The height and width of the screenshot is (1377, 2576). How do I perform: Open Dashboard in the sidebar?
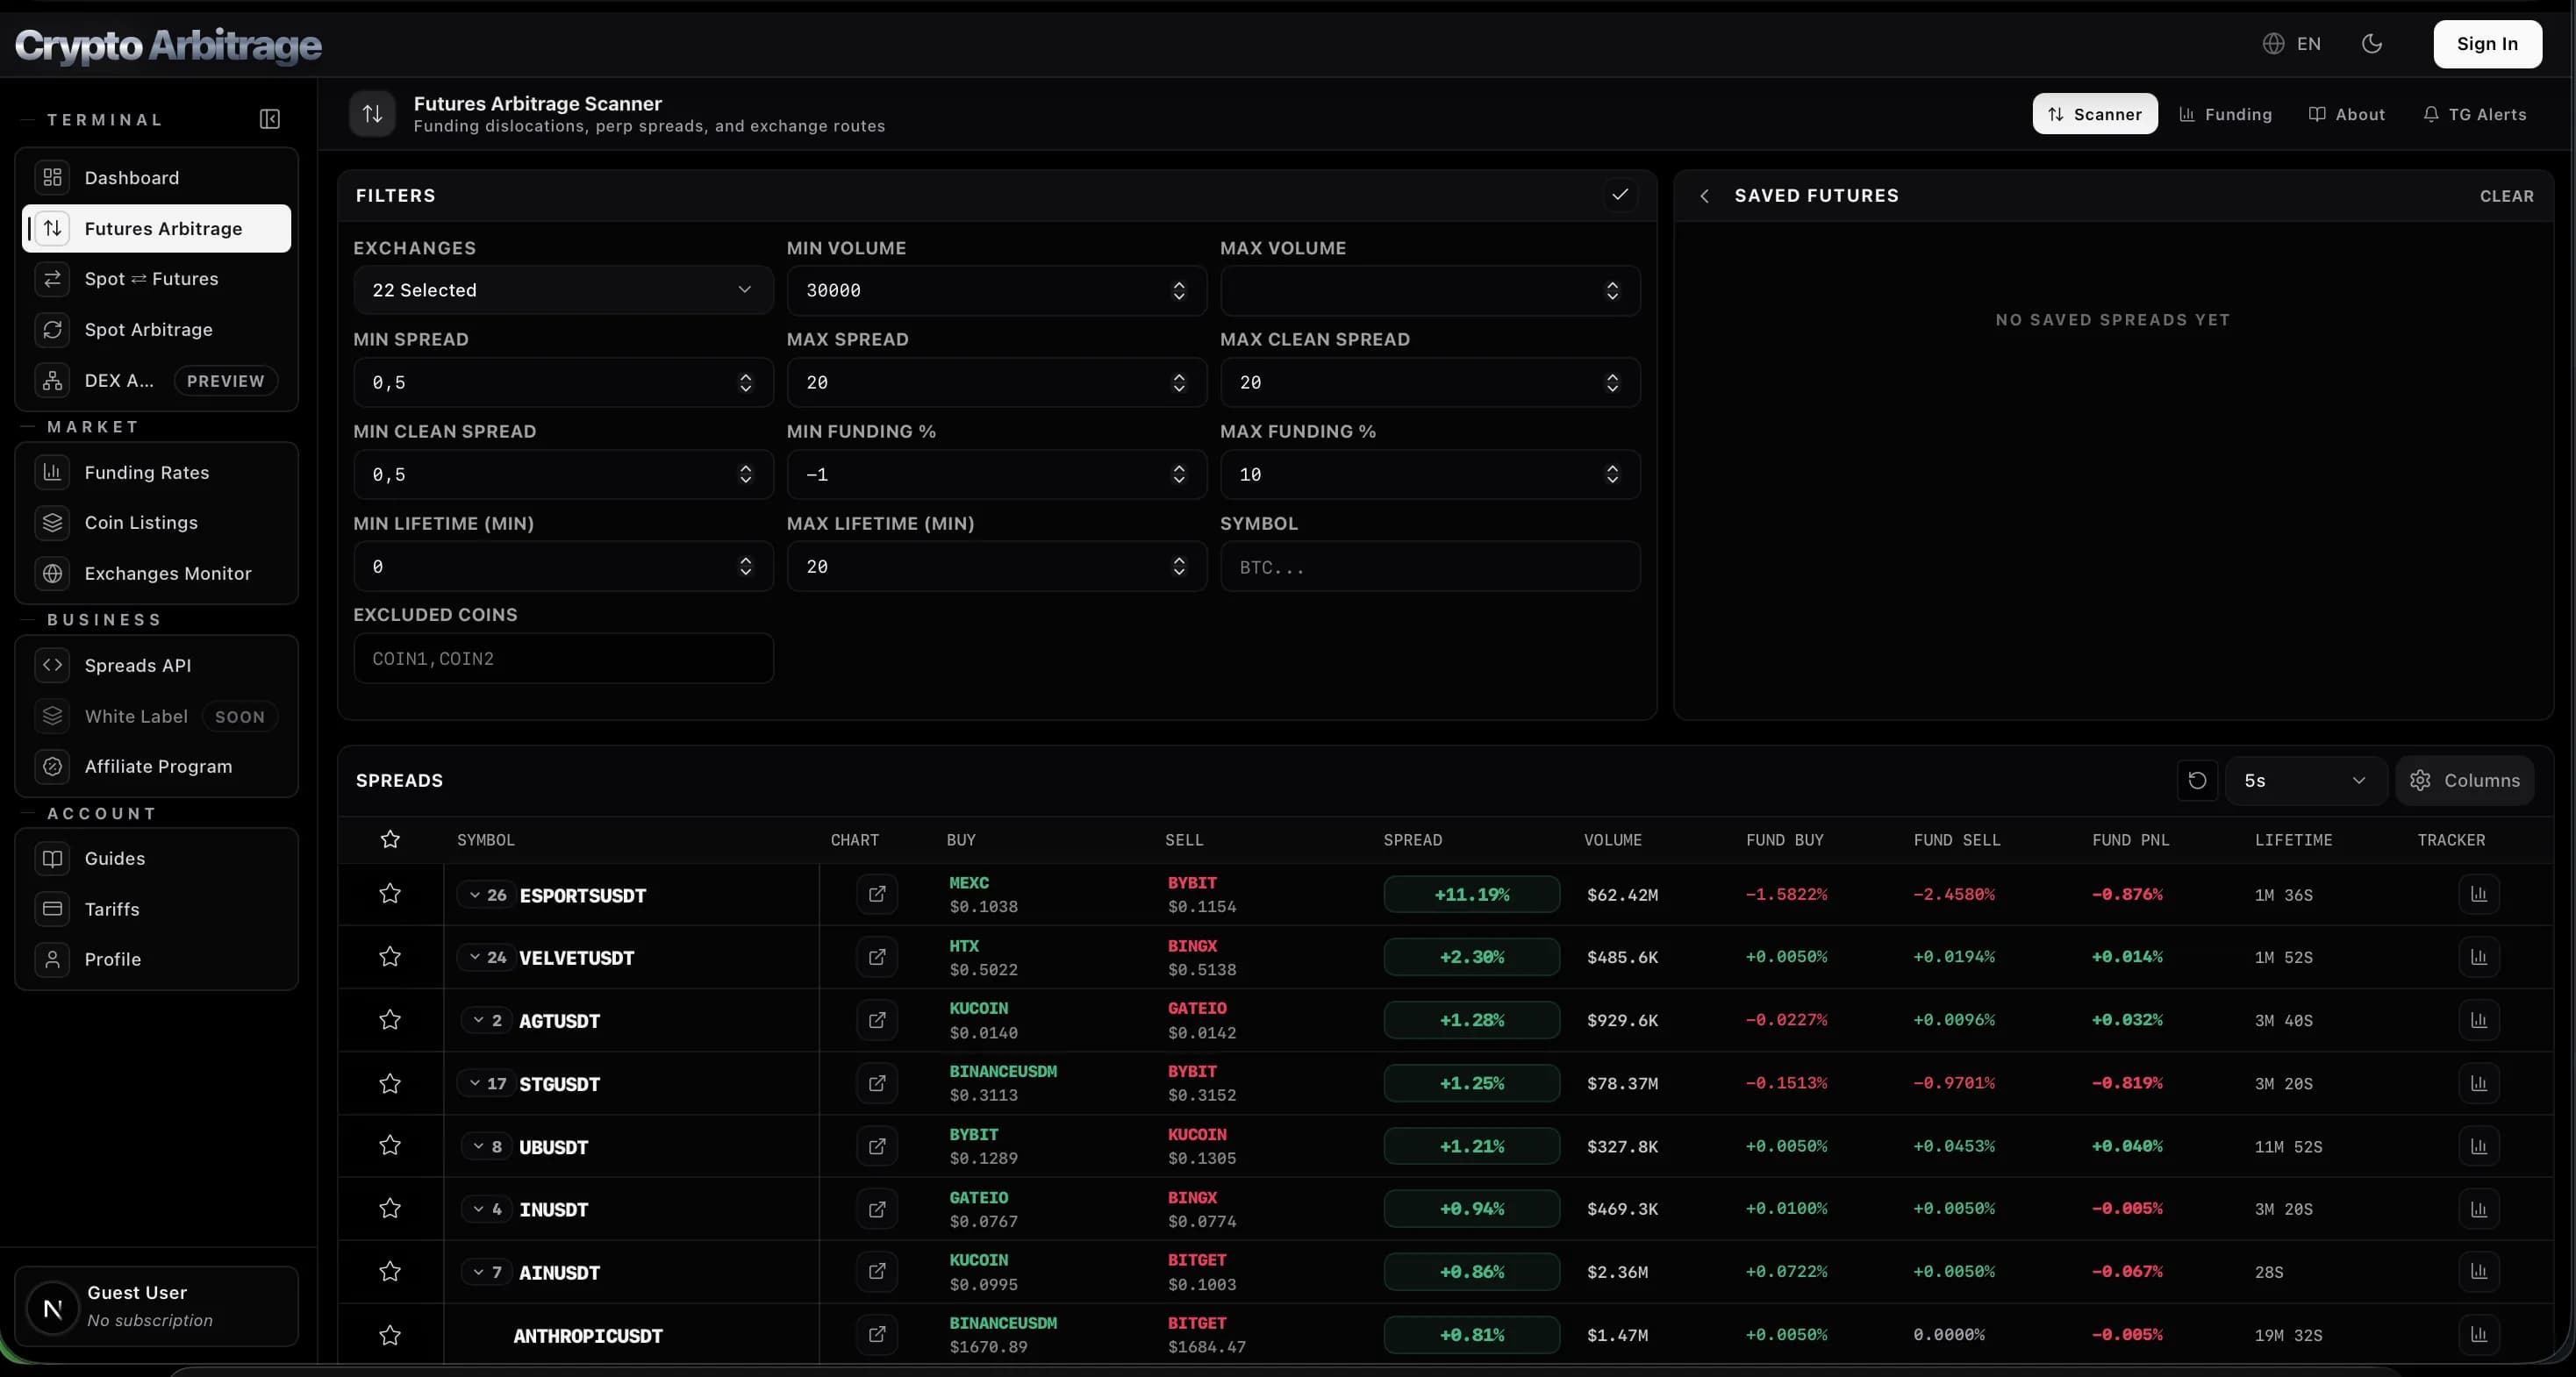pyautogui.click(x=157, y=177)
